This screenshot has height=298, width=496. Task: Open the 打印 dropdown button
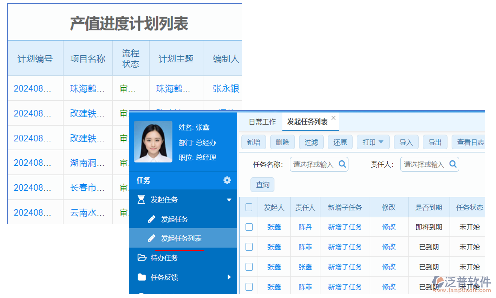(x=372, y=142)
